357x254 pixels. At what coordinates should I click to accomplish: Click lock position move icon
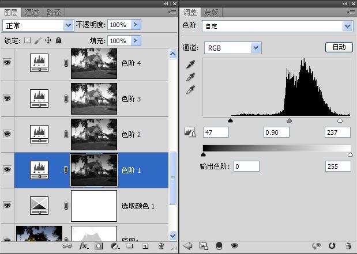pos(48,40)
